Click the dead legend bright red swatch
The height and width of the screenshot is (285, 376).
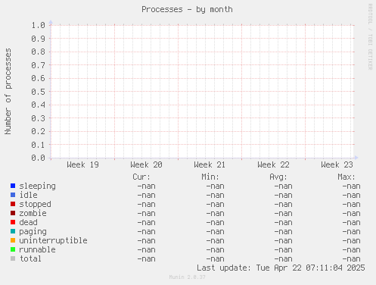click(13, 222)
